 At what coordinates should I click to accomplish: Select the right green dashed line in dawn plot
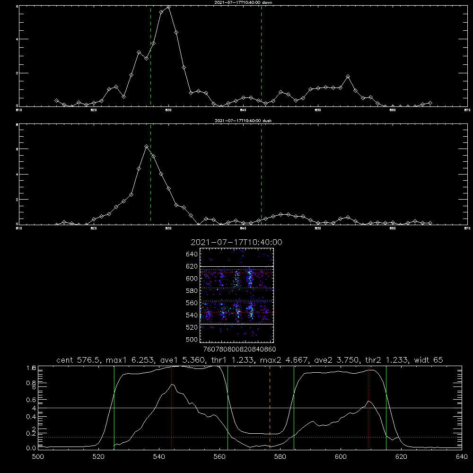261,56
